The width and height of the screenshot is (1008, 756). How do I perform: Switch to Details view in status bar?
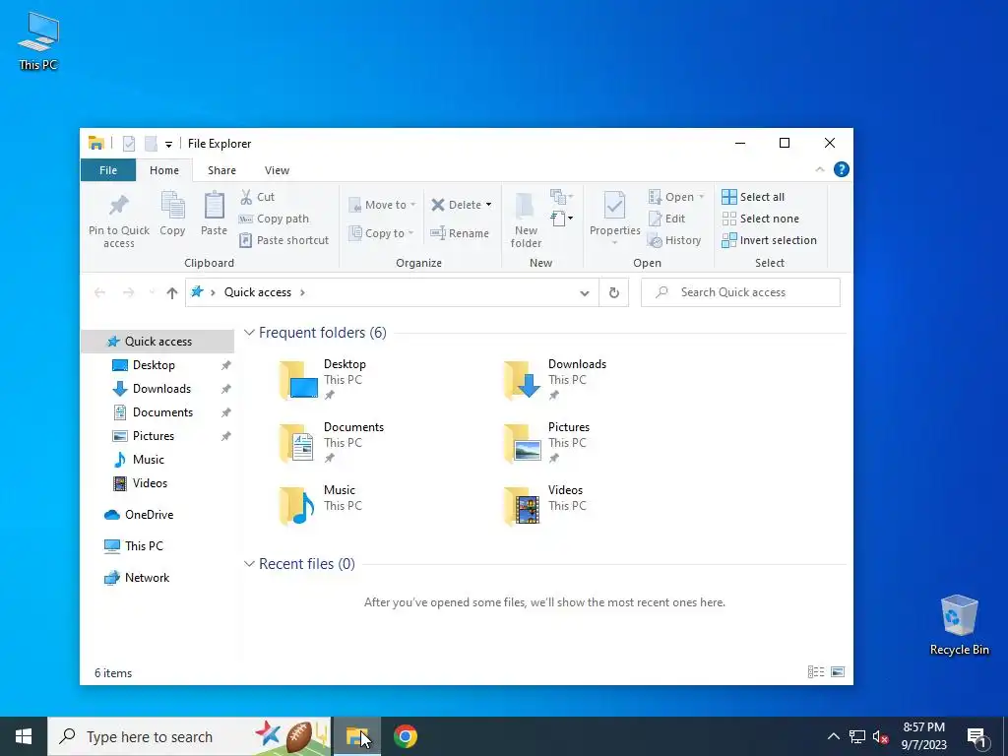pos(816,672)
